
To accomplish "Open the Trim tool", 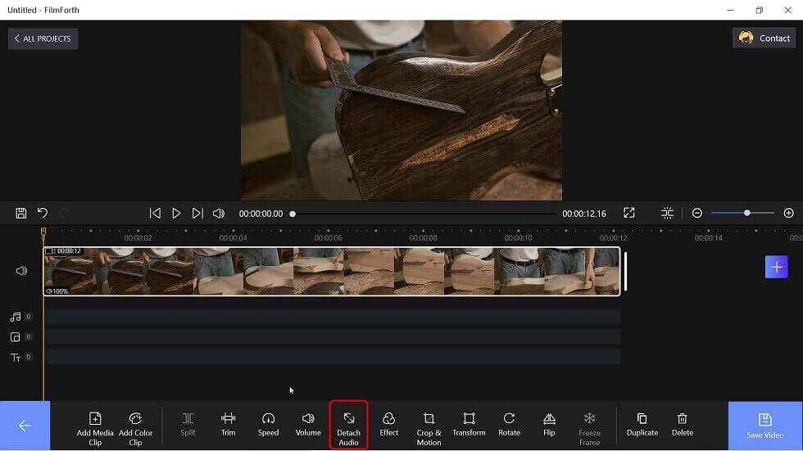I will pos(228,425).
